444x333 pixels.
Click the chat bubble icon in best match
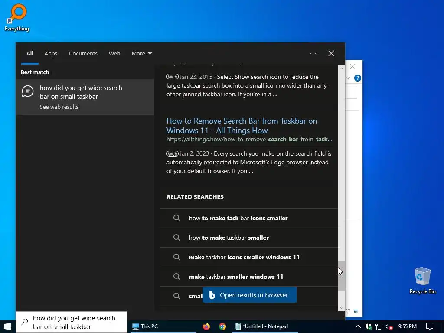click(x=27, y=91)
